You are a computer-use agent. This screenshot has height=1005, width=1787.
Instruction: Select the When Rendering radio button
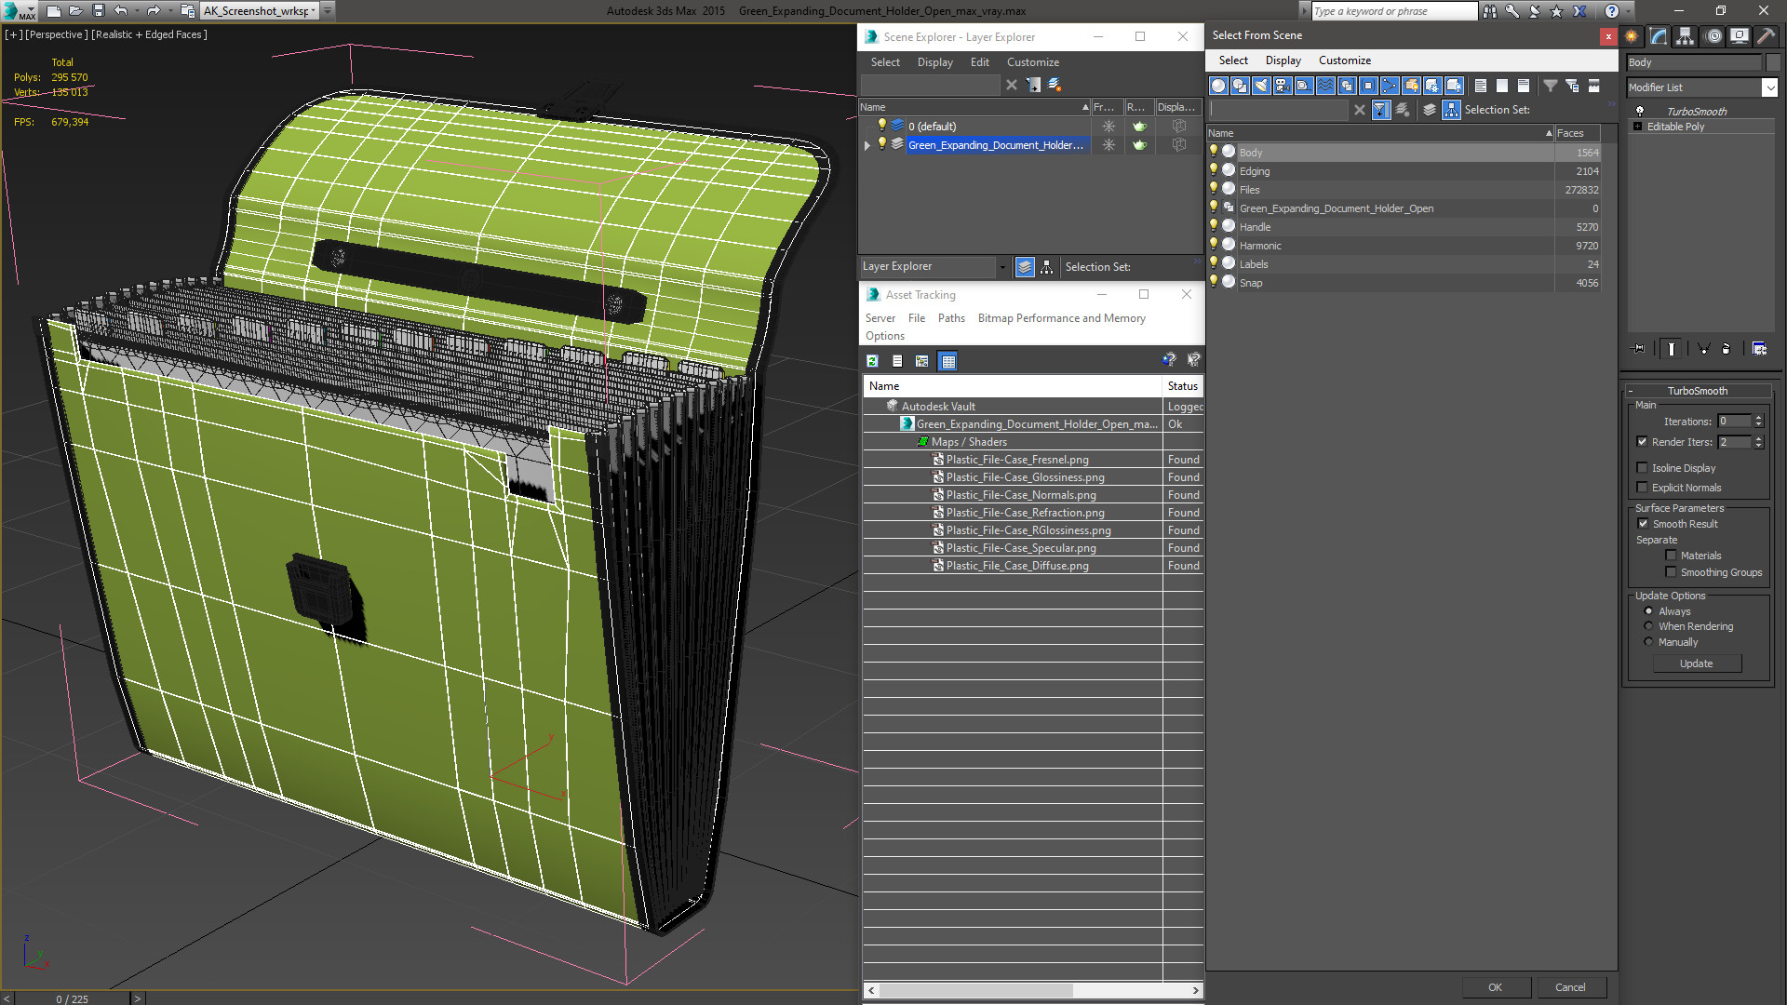pos(1649,626)
